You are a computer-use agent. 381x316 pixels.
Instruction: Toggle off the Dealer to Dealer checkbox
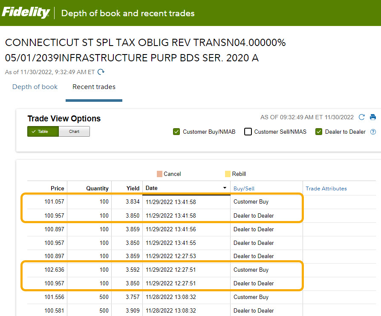pyautogui.click(x=319, y=132)
